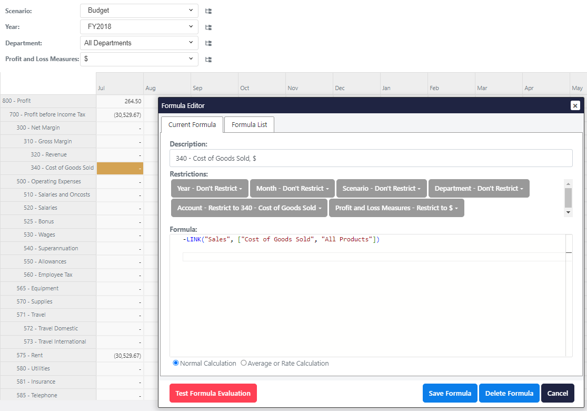Select the Current Formula tab

tap(192, 125)
